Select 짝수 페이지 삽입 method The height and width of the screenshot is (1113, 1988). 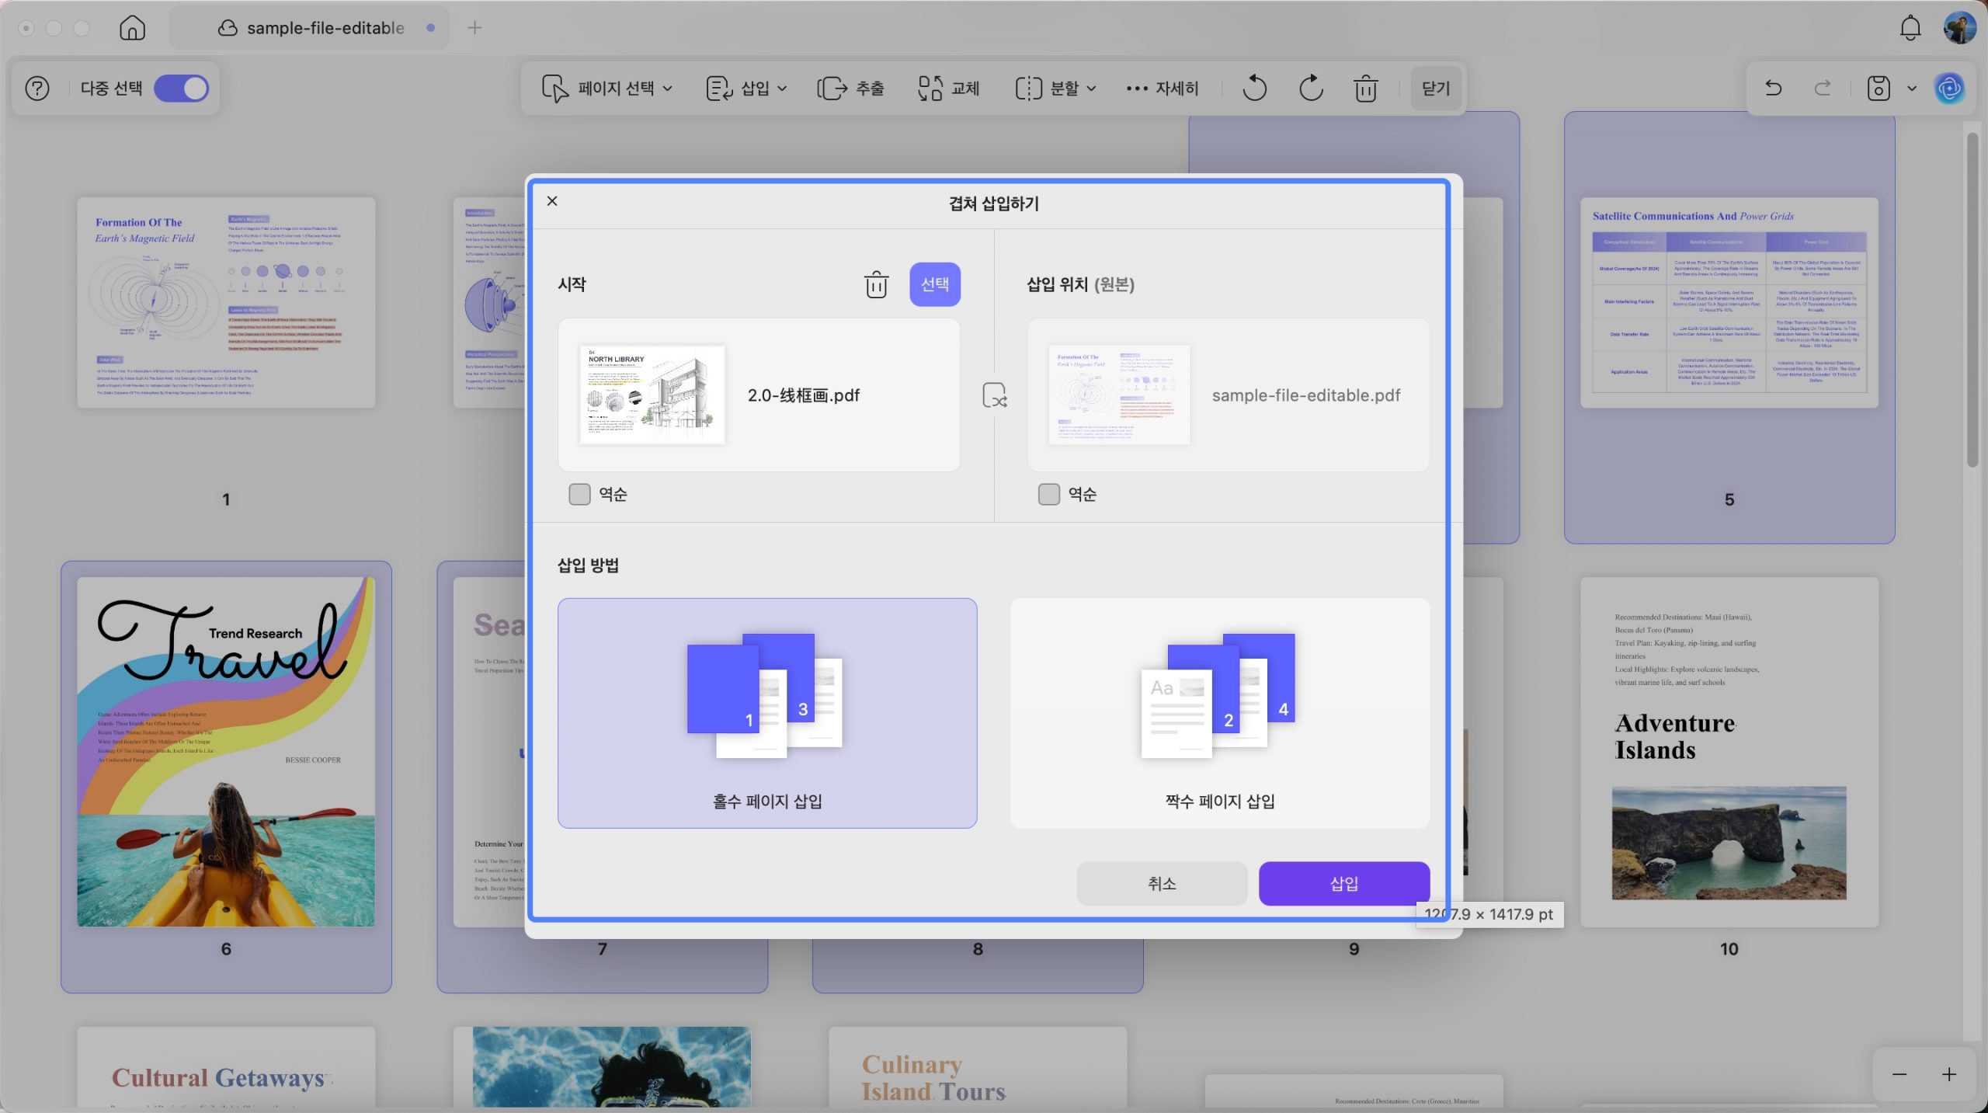coord(1220,713)
